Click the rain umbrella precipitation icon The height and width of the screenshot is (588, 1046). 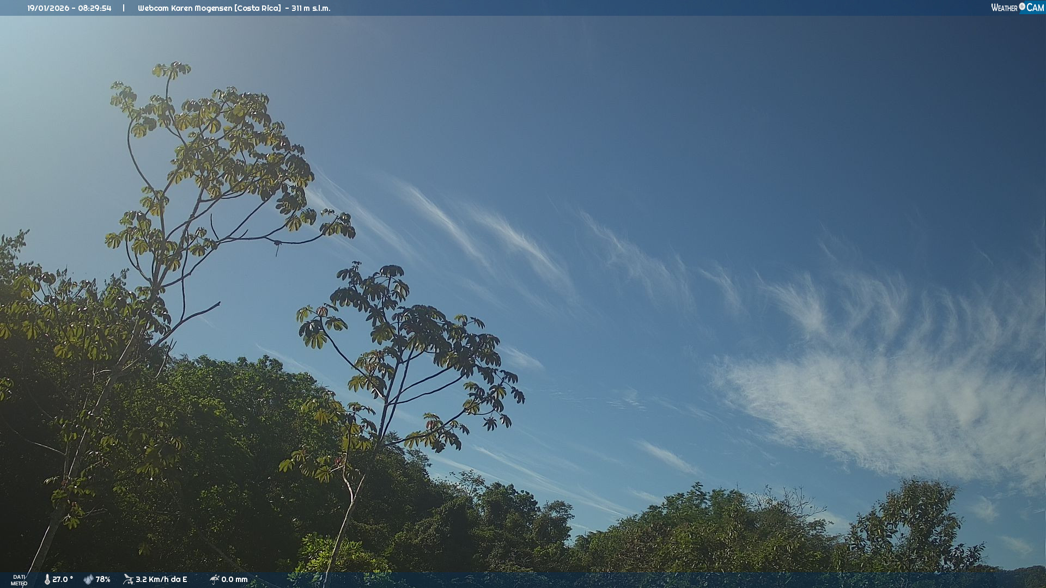click(214, 579)
